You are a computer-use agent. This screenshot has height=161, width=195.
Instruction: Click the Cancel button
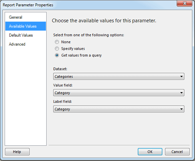click(x=177, y=152)
